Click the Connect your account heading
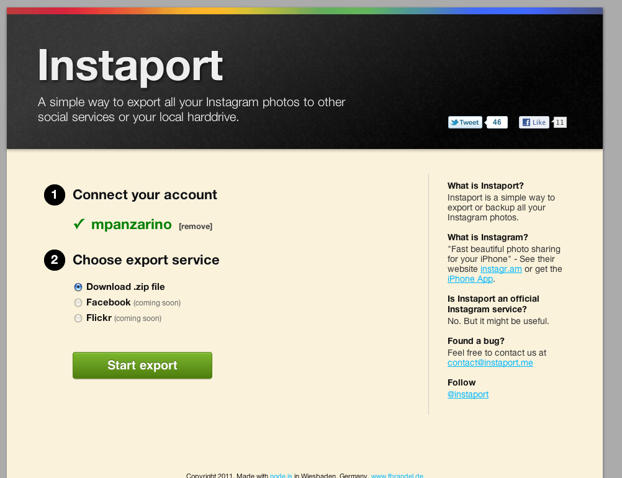 145,195
